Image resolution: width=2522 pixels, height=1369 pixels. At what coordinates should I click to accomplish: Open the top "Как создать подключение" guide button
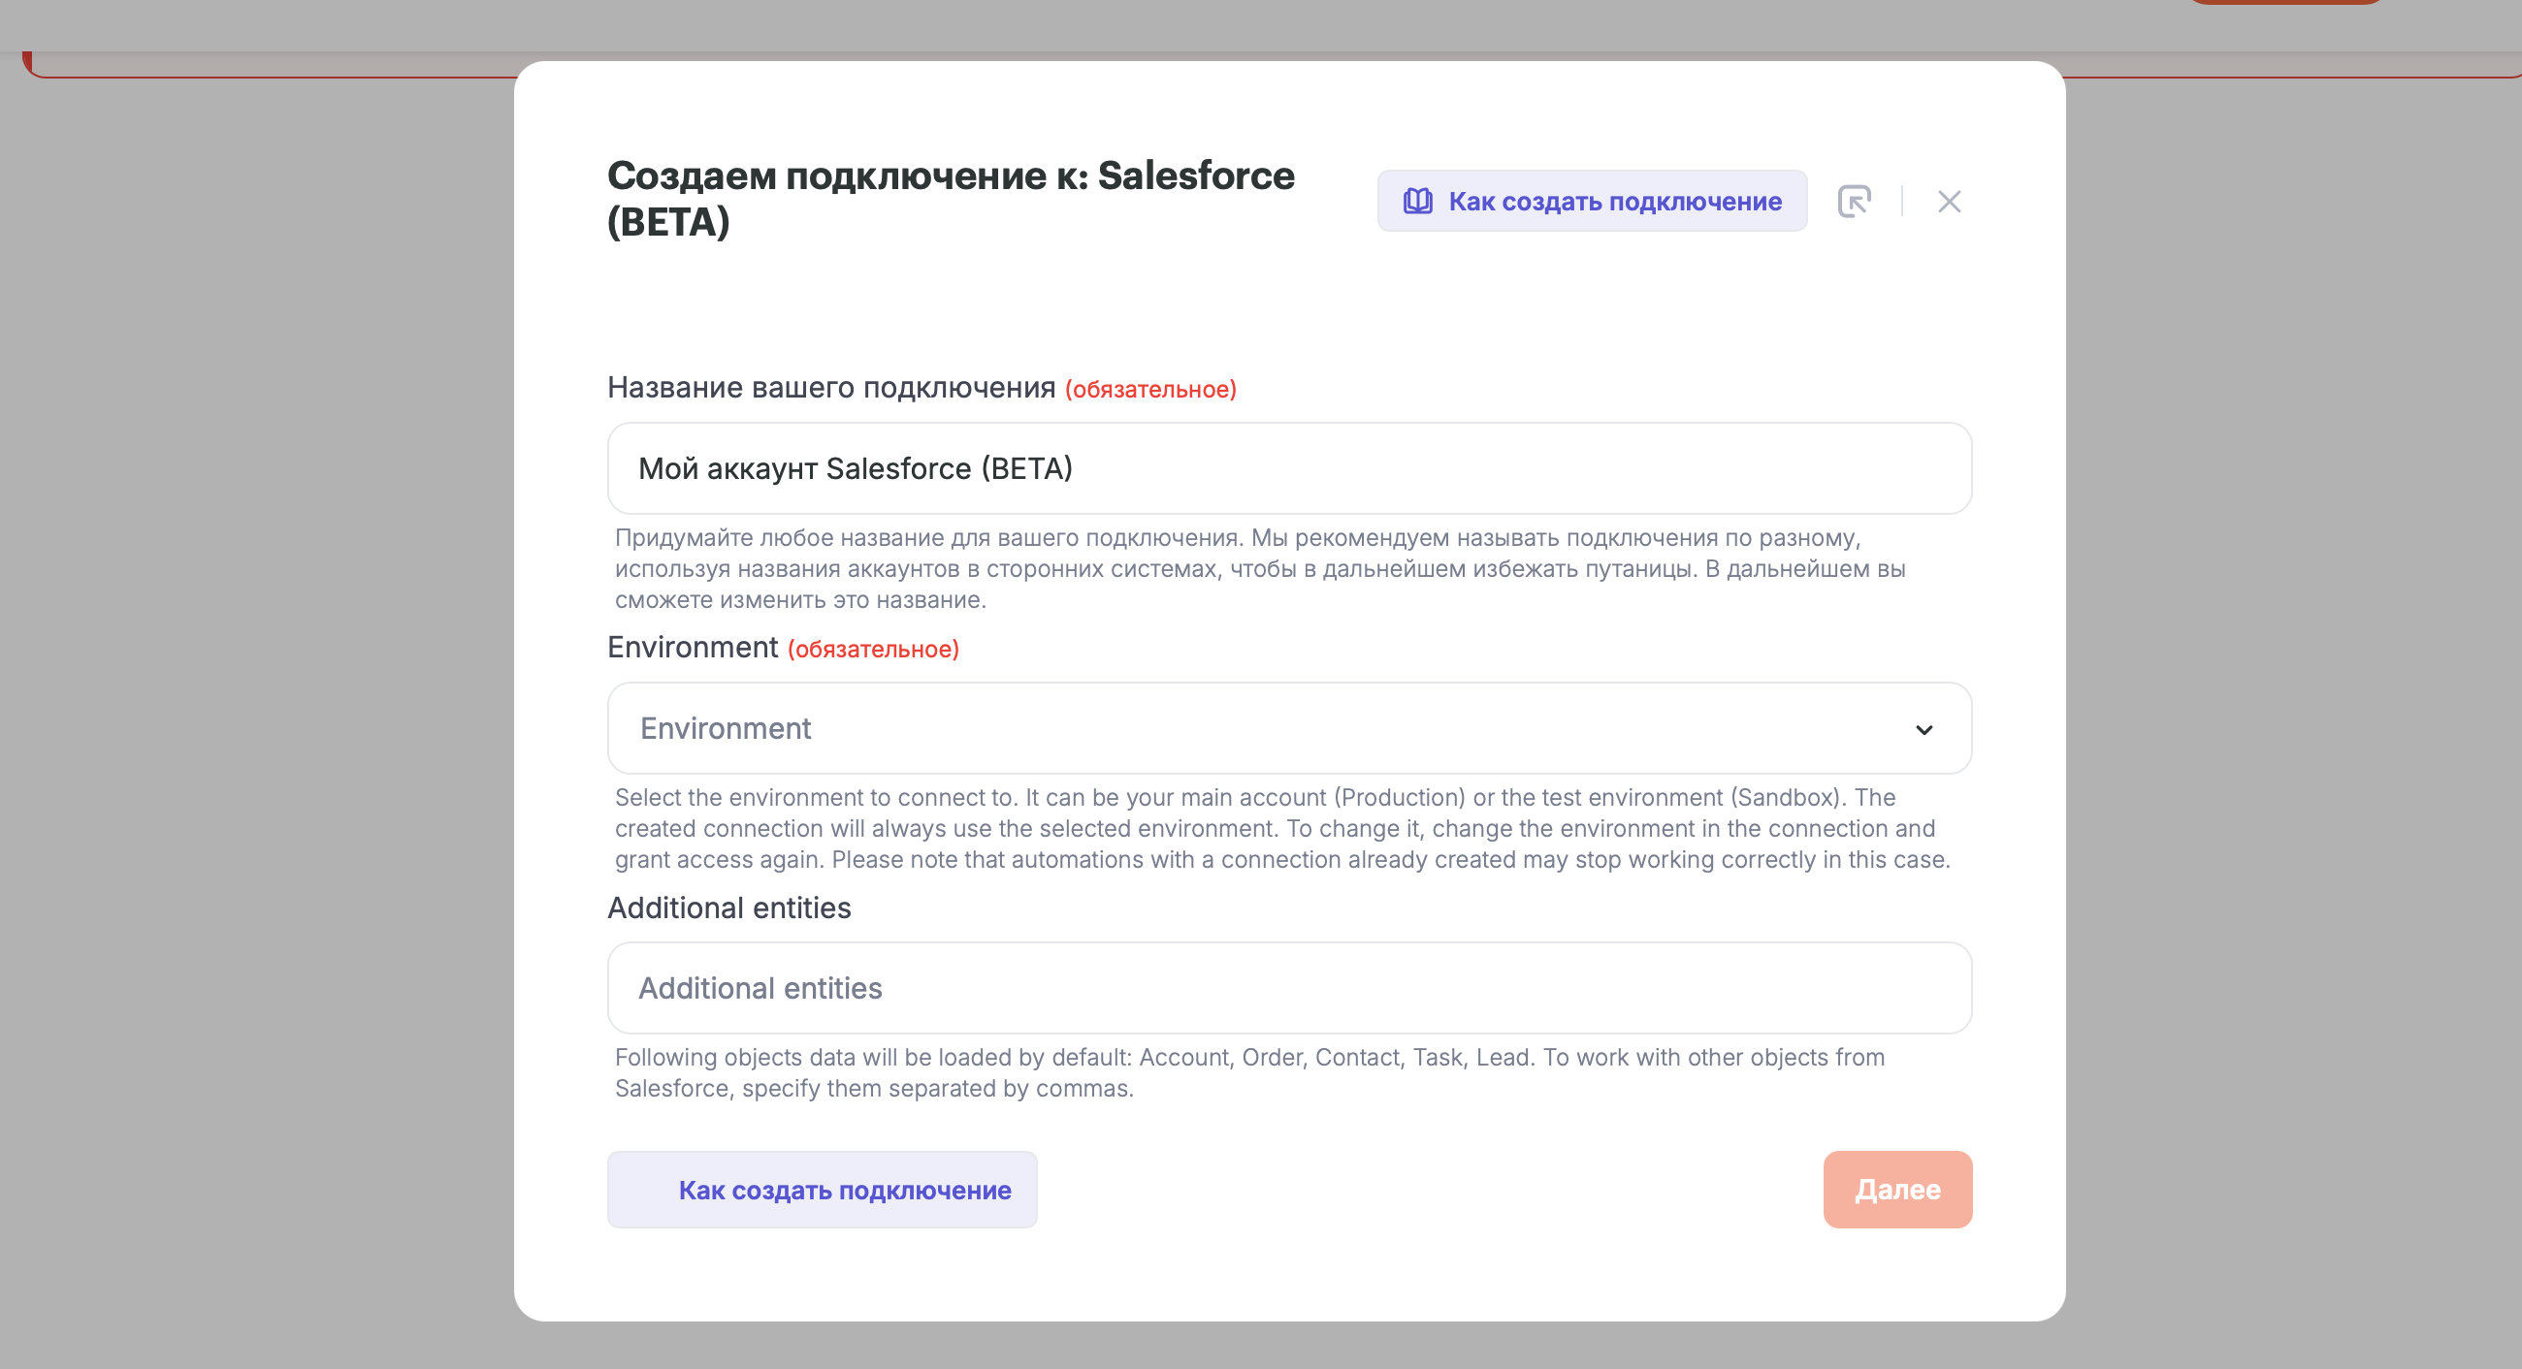[1592, 201]
